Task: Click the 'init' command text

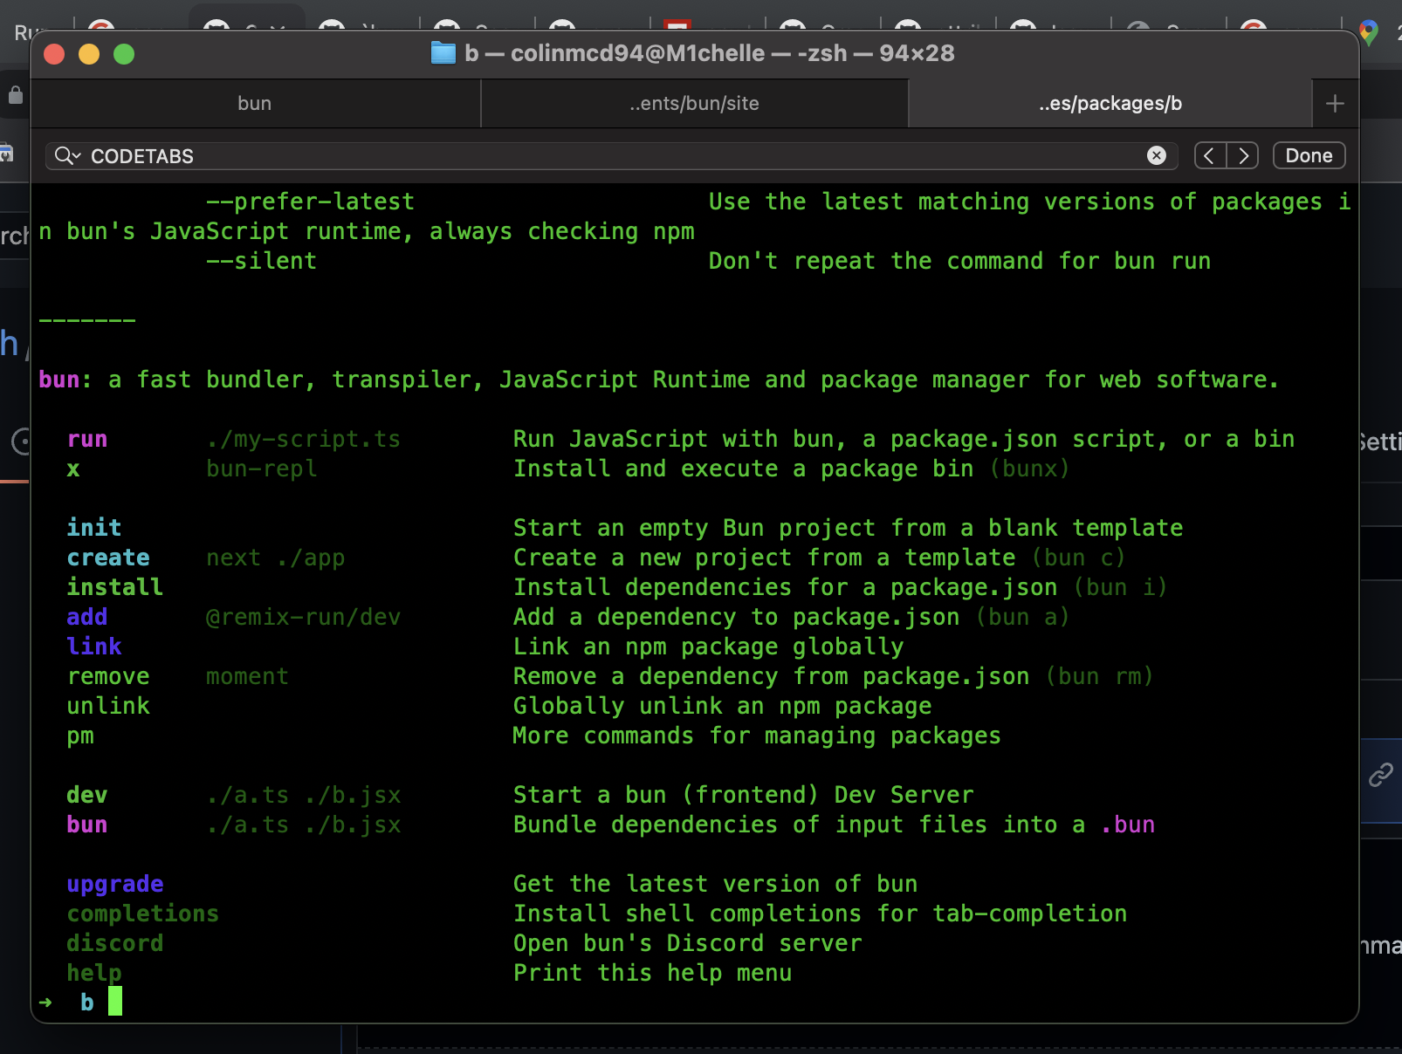Action: pos(94,528)
